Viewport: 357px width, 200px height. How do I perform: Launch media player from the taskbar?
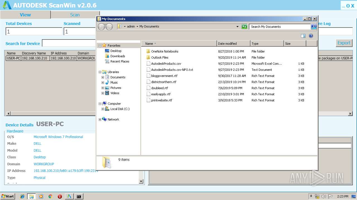pyautogui.click(x=41, y=196)
